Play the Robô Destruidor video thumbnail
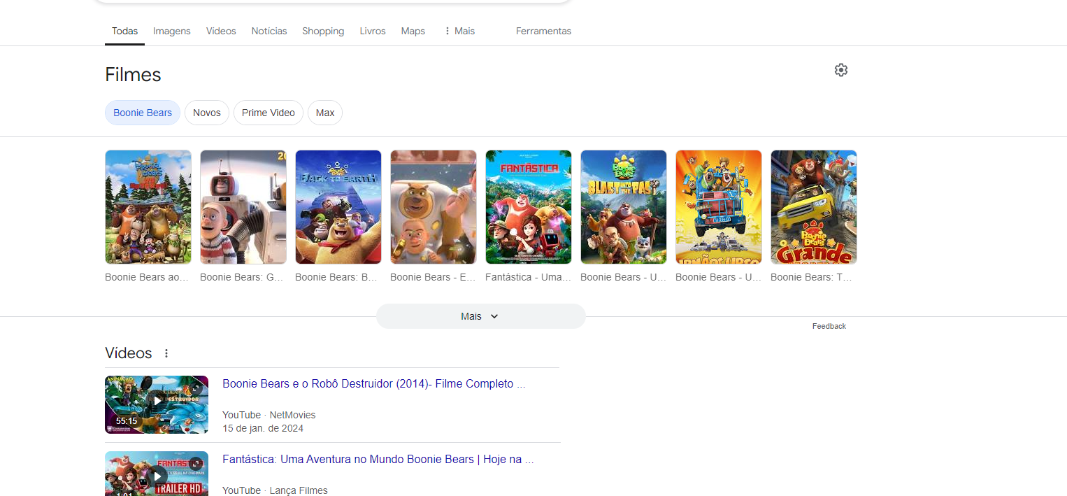The width and height of the screenshot is (1067, 496). tap(157, 404)
